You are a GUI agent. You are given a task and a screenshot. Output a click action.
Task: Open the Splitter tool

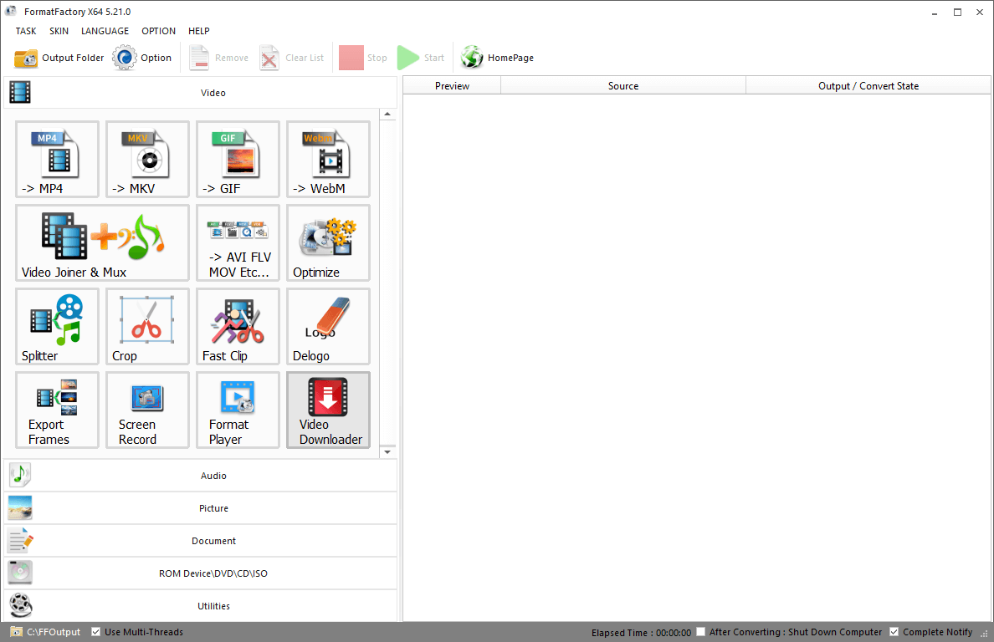57,326
